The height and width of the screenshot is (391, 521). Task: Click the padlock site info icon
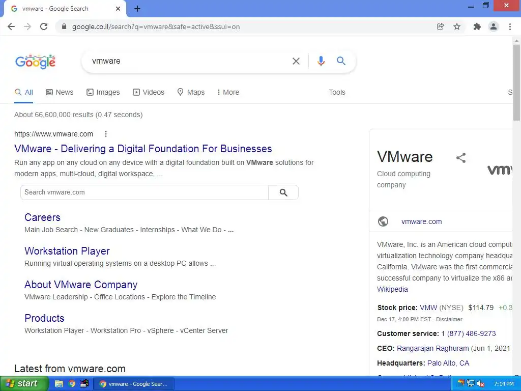[x=64, y=26]
